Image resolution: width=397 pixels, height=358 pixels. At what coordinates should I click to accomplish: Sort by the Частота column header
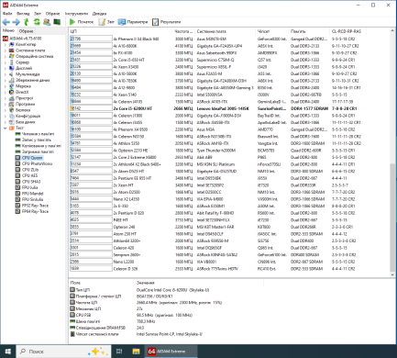coord(183,31)
